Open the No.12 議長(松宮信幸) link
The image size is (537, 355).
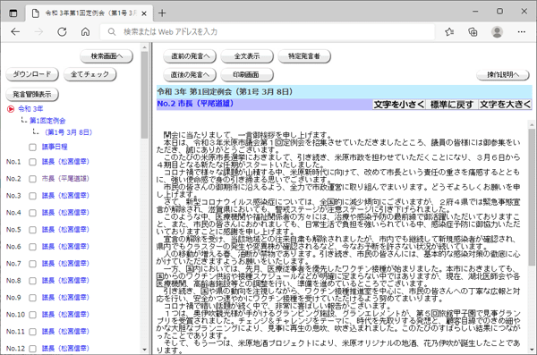(x=65, y=348)
